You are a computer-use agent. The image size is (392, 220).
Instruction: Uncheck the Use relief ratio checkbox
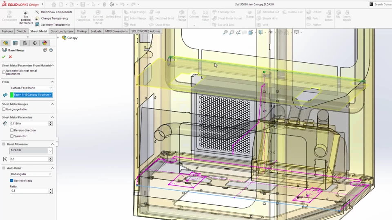(x=12, y=180)
